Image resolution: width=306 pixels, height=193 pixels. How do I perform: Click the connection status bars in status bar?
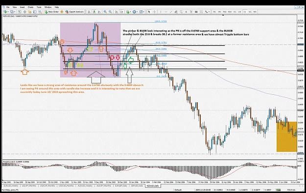tap(278, 190)
